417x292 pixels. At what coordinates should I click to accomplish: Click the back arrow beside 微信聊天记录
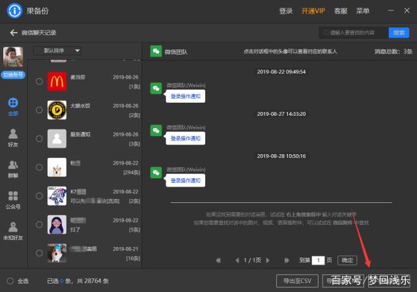pos(13,33)
